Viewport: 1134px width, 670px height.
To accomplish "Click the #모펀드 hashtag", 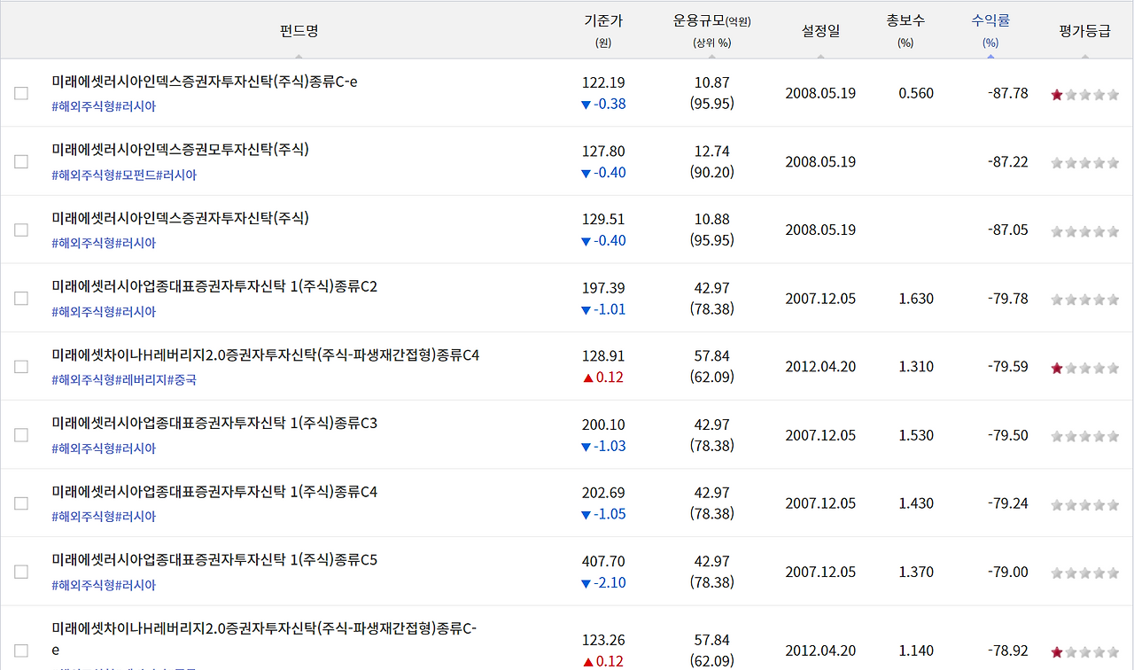I will 136,175.
